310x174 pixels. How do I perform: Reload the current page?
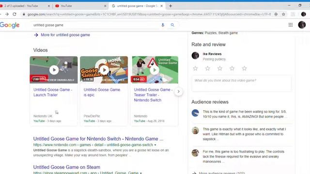15,14
